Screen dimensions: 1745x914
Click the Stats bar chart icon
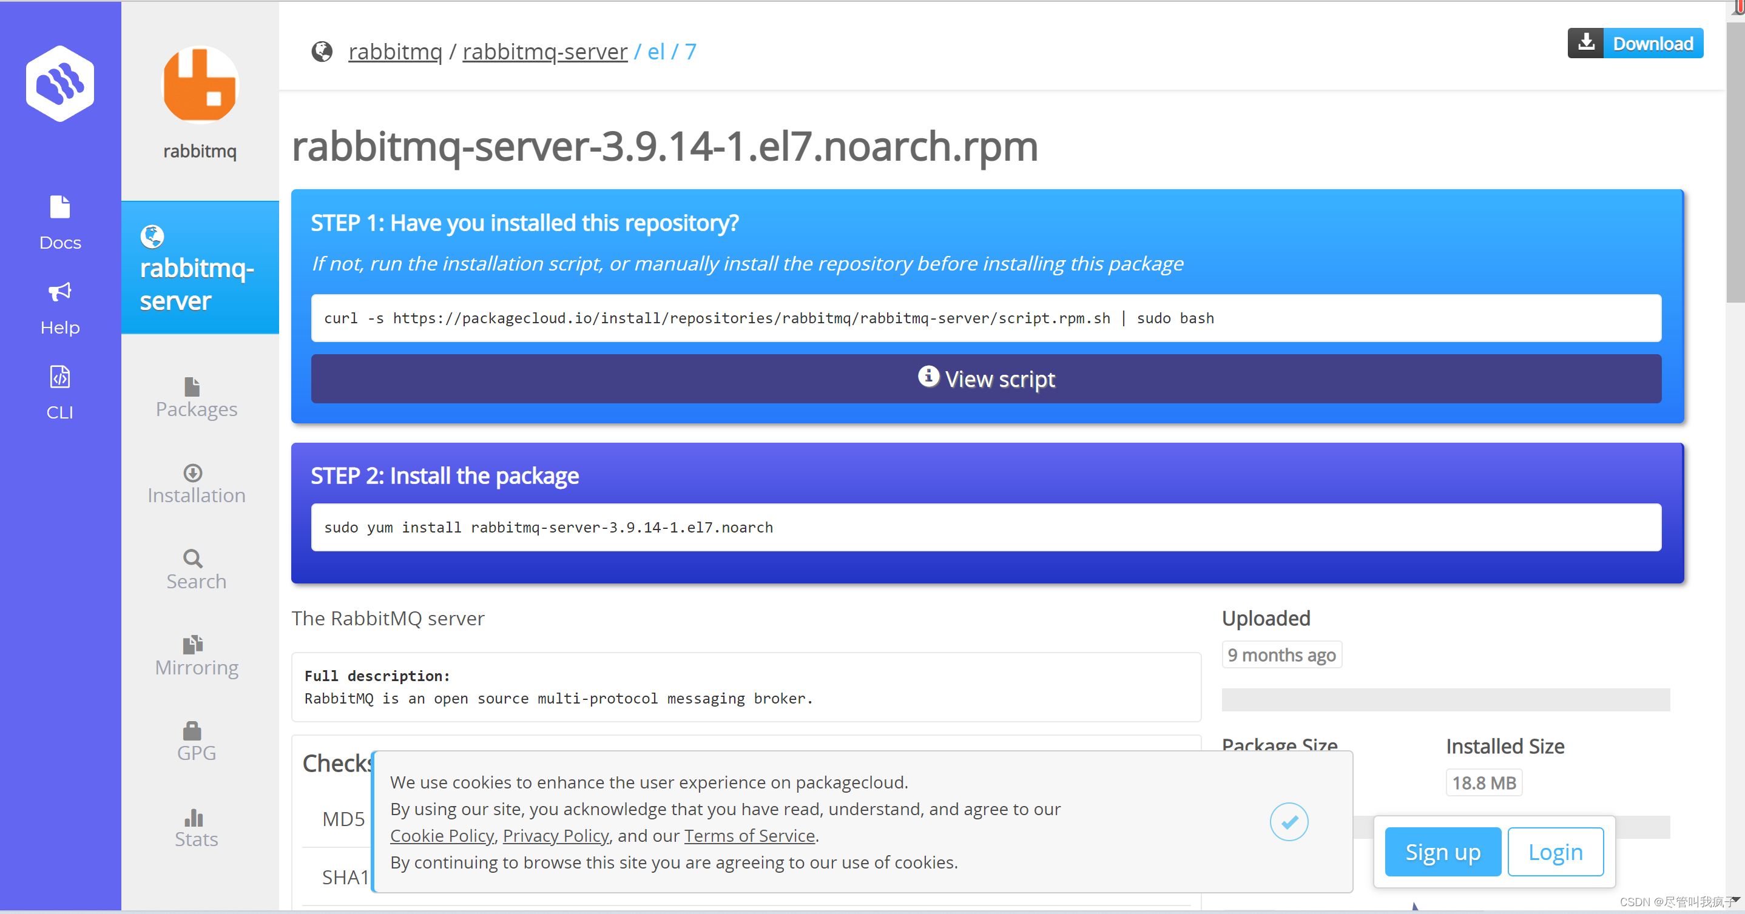click(194, 817)
